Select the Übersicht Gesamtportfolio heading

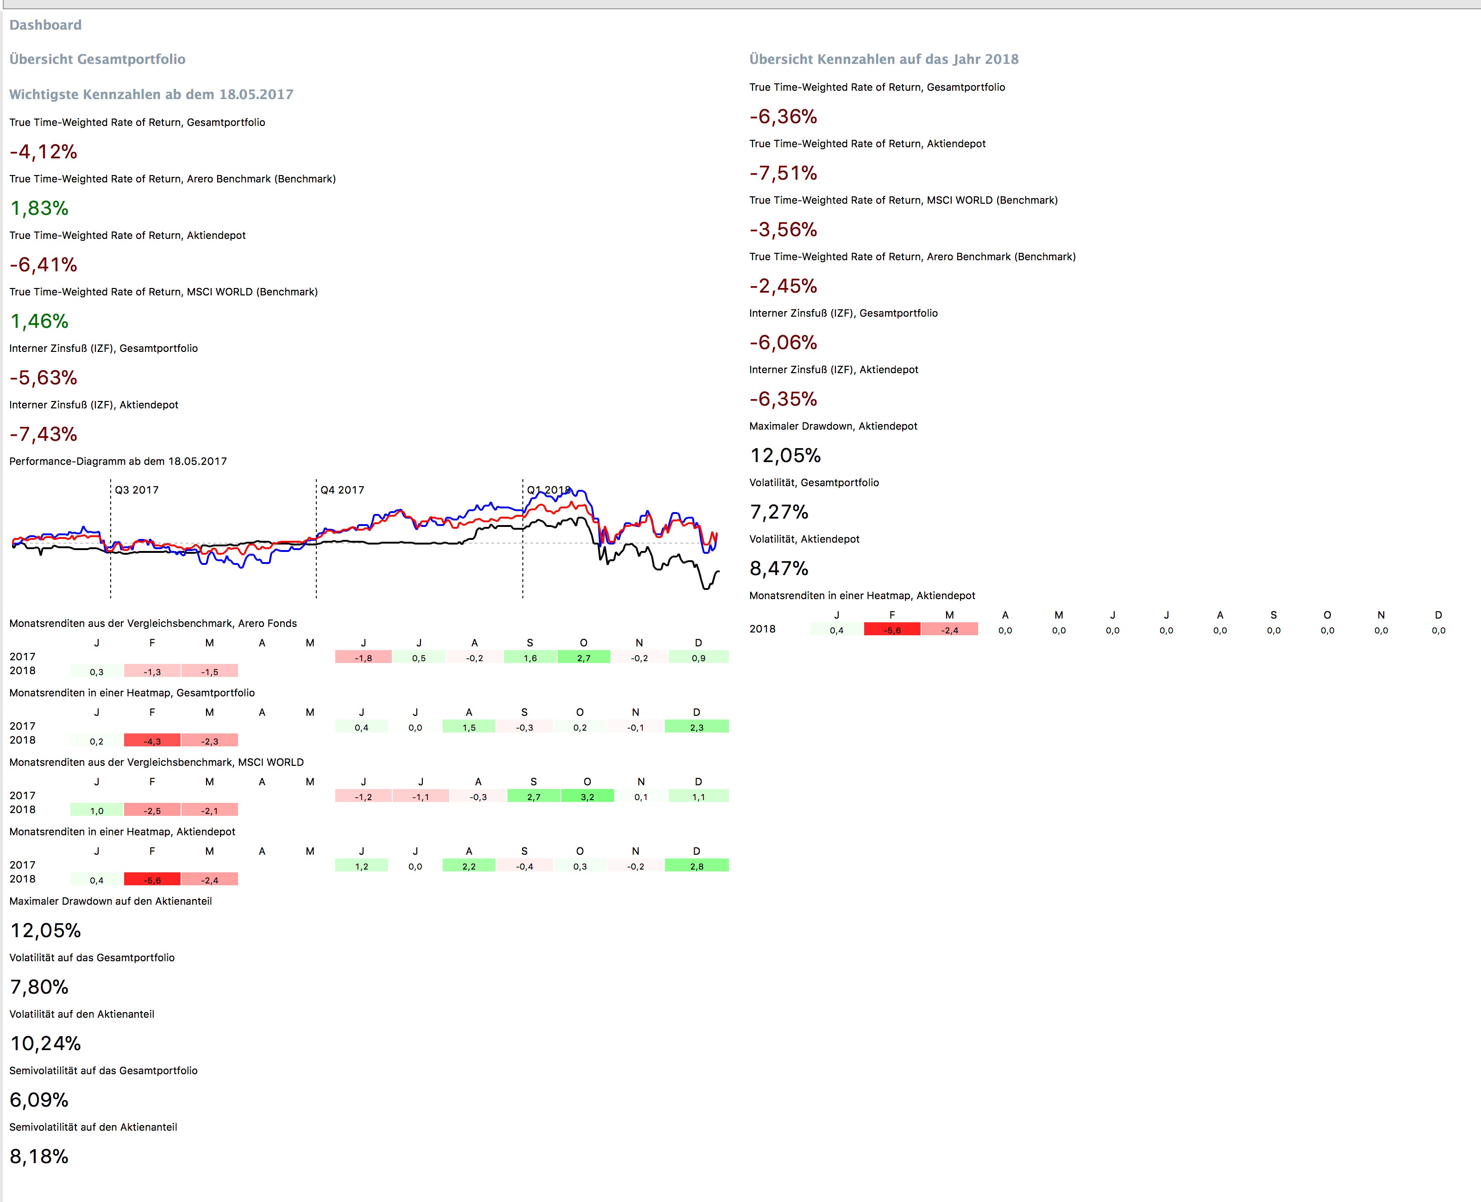coord(97,59)
